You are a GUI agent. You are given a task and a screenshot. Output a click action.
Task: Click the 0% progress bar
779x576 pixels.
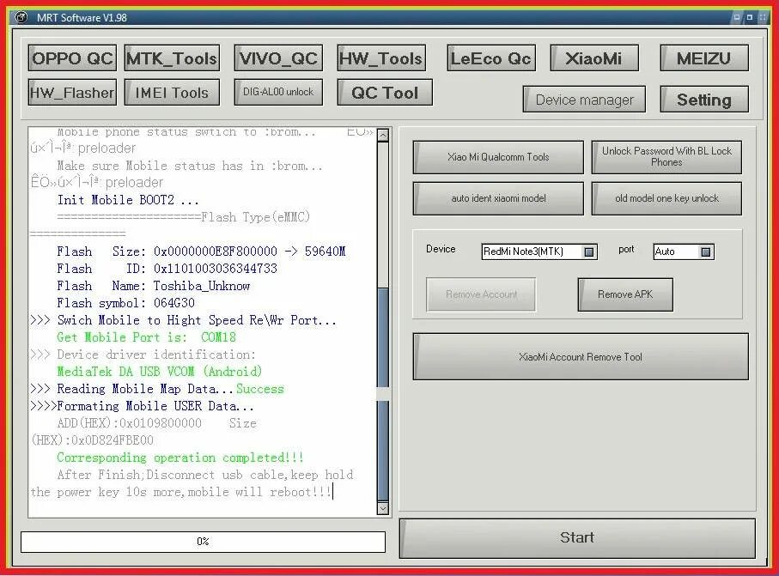click(203, 542)
